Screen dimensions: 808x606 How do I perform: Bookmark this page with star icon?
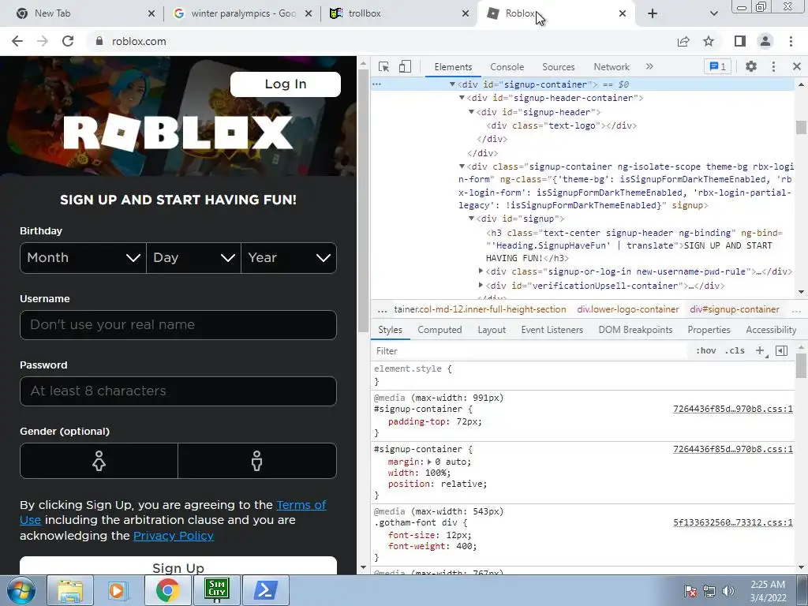point(709,41)
